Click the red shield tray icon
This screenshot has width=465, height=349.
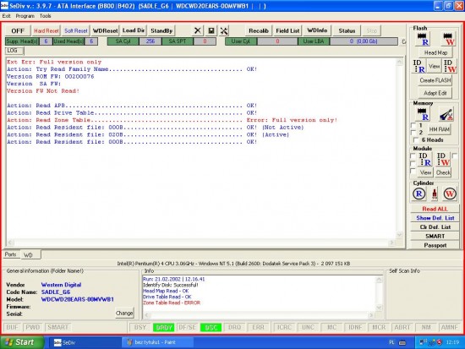tap(439, 342)
